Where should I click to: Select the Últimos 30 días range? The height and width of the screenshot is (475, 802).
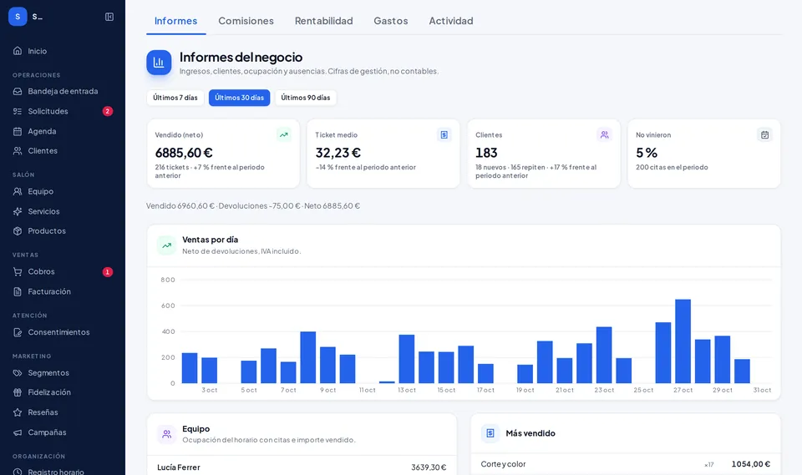coord(240,98)
